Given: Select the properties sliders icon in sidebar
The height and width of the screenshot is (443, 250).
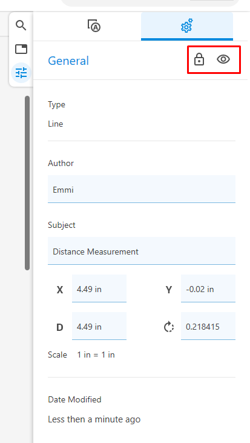Looking at the screenshot, I should click(21, 73).
